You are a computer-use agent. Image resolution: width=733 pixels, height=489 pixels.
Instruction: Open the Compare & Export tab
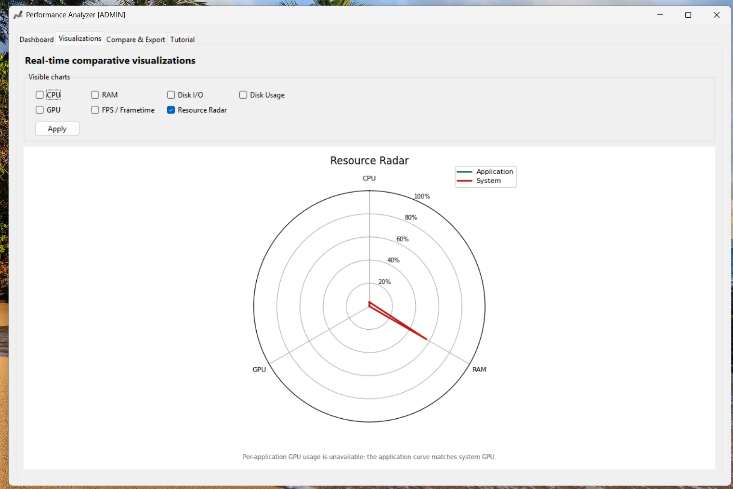[136, 39]
